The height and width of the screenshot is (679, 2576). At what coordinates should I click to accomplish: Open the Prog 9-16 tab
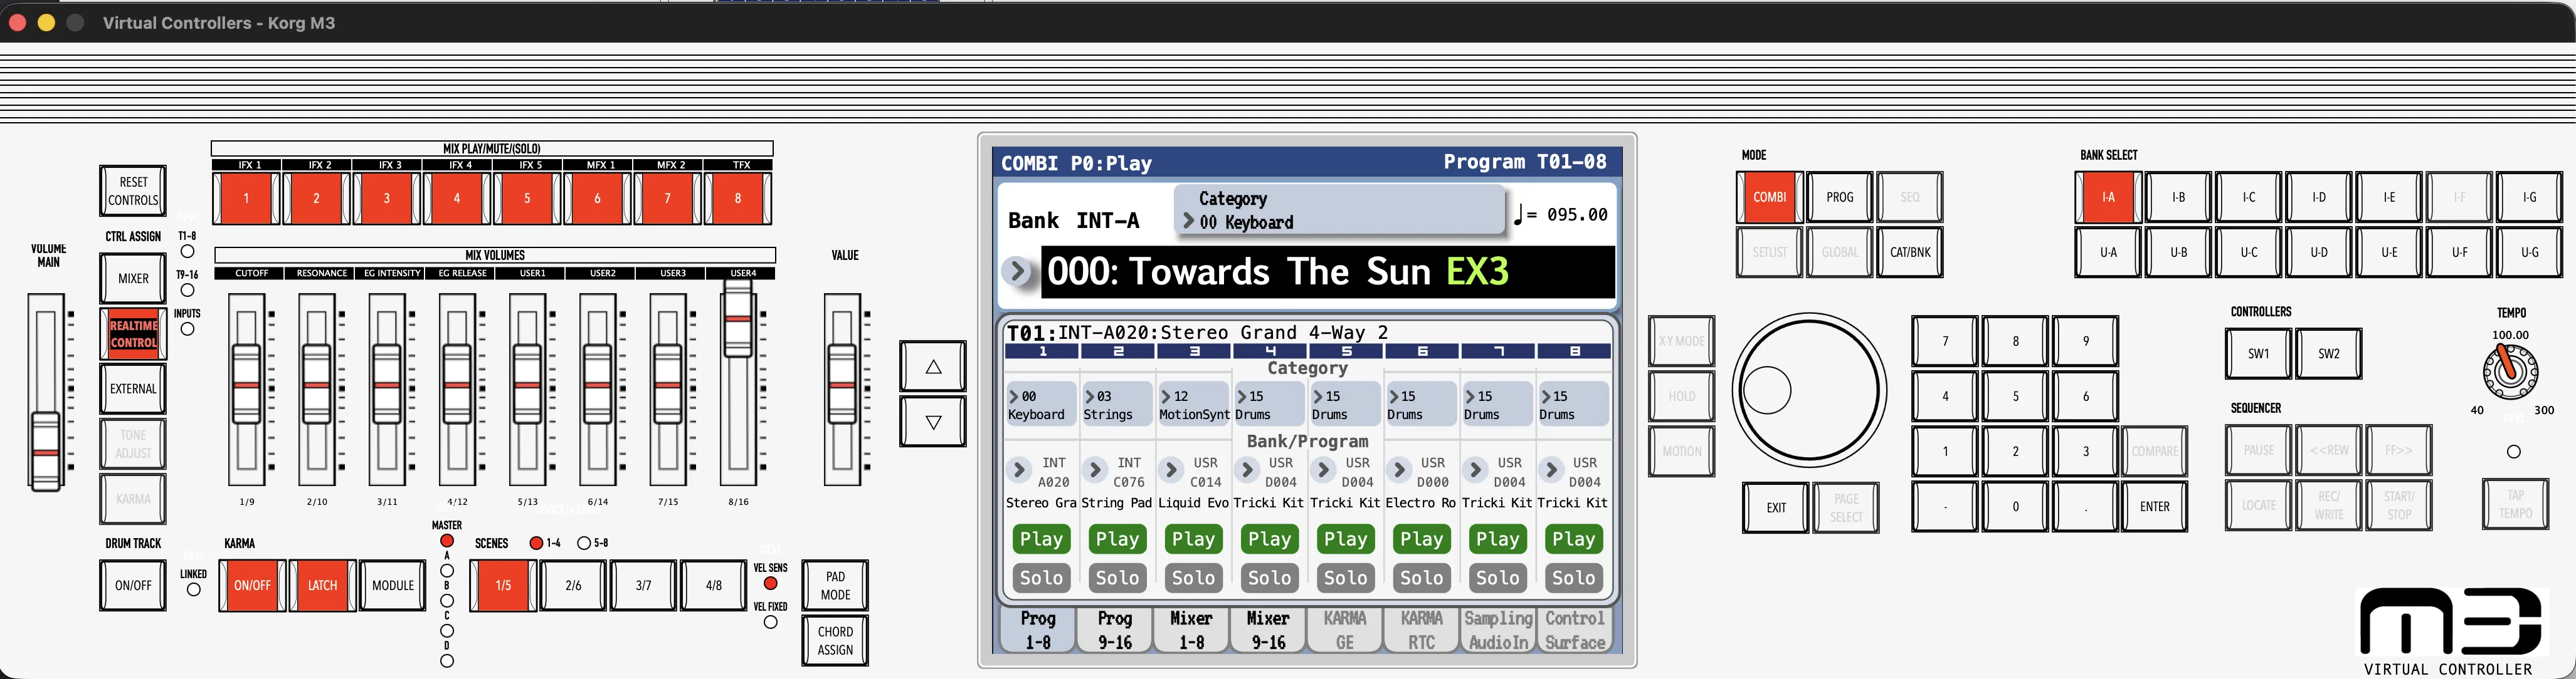click(1114, 630)
